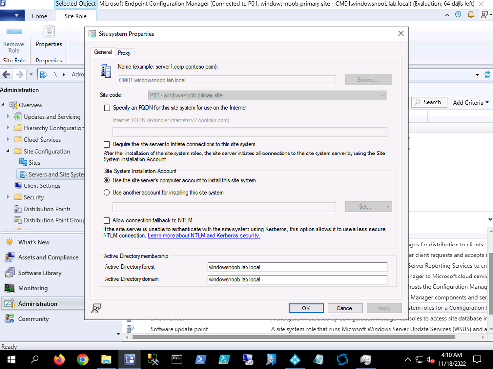Open help via the question mark icon
The image size is (493, 369).
click(x=458, y=14)
